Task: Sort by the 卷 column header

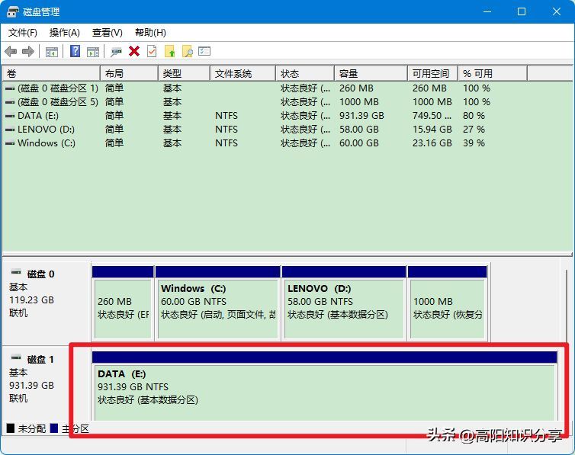Action: point(51,74)
